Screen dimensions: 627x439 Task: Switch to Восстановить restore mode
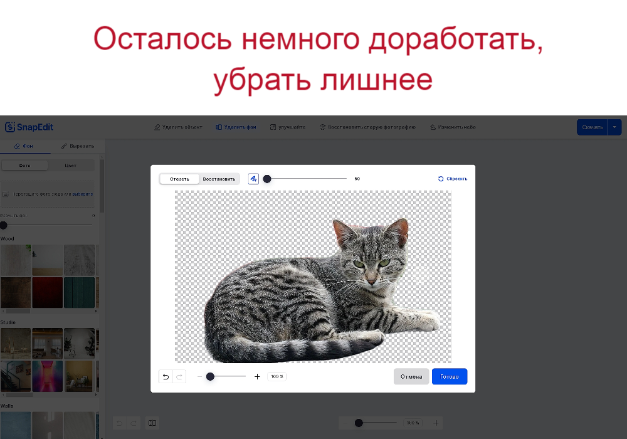coord(219,178)
